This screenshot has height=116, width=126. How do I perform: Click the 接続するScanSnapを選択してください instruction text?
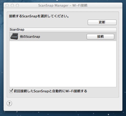(39, 16)
